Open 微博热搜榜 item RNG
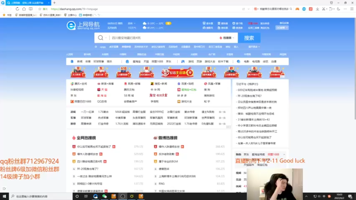Image resolution: width=356 pixels, height=200 pixels. (x=162, y=184)
